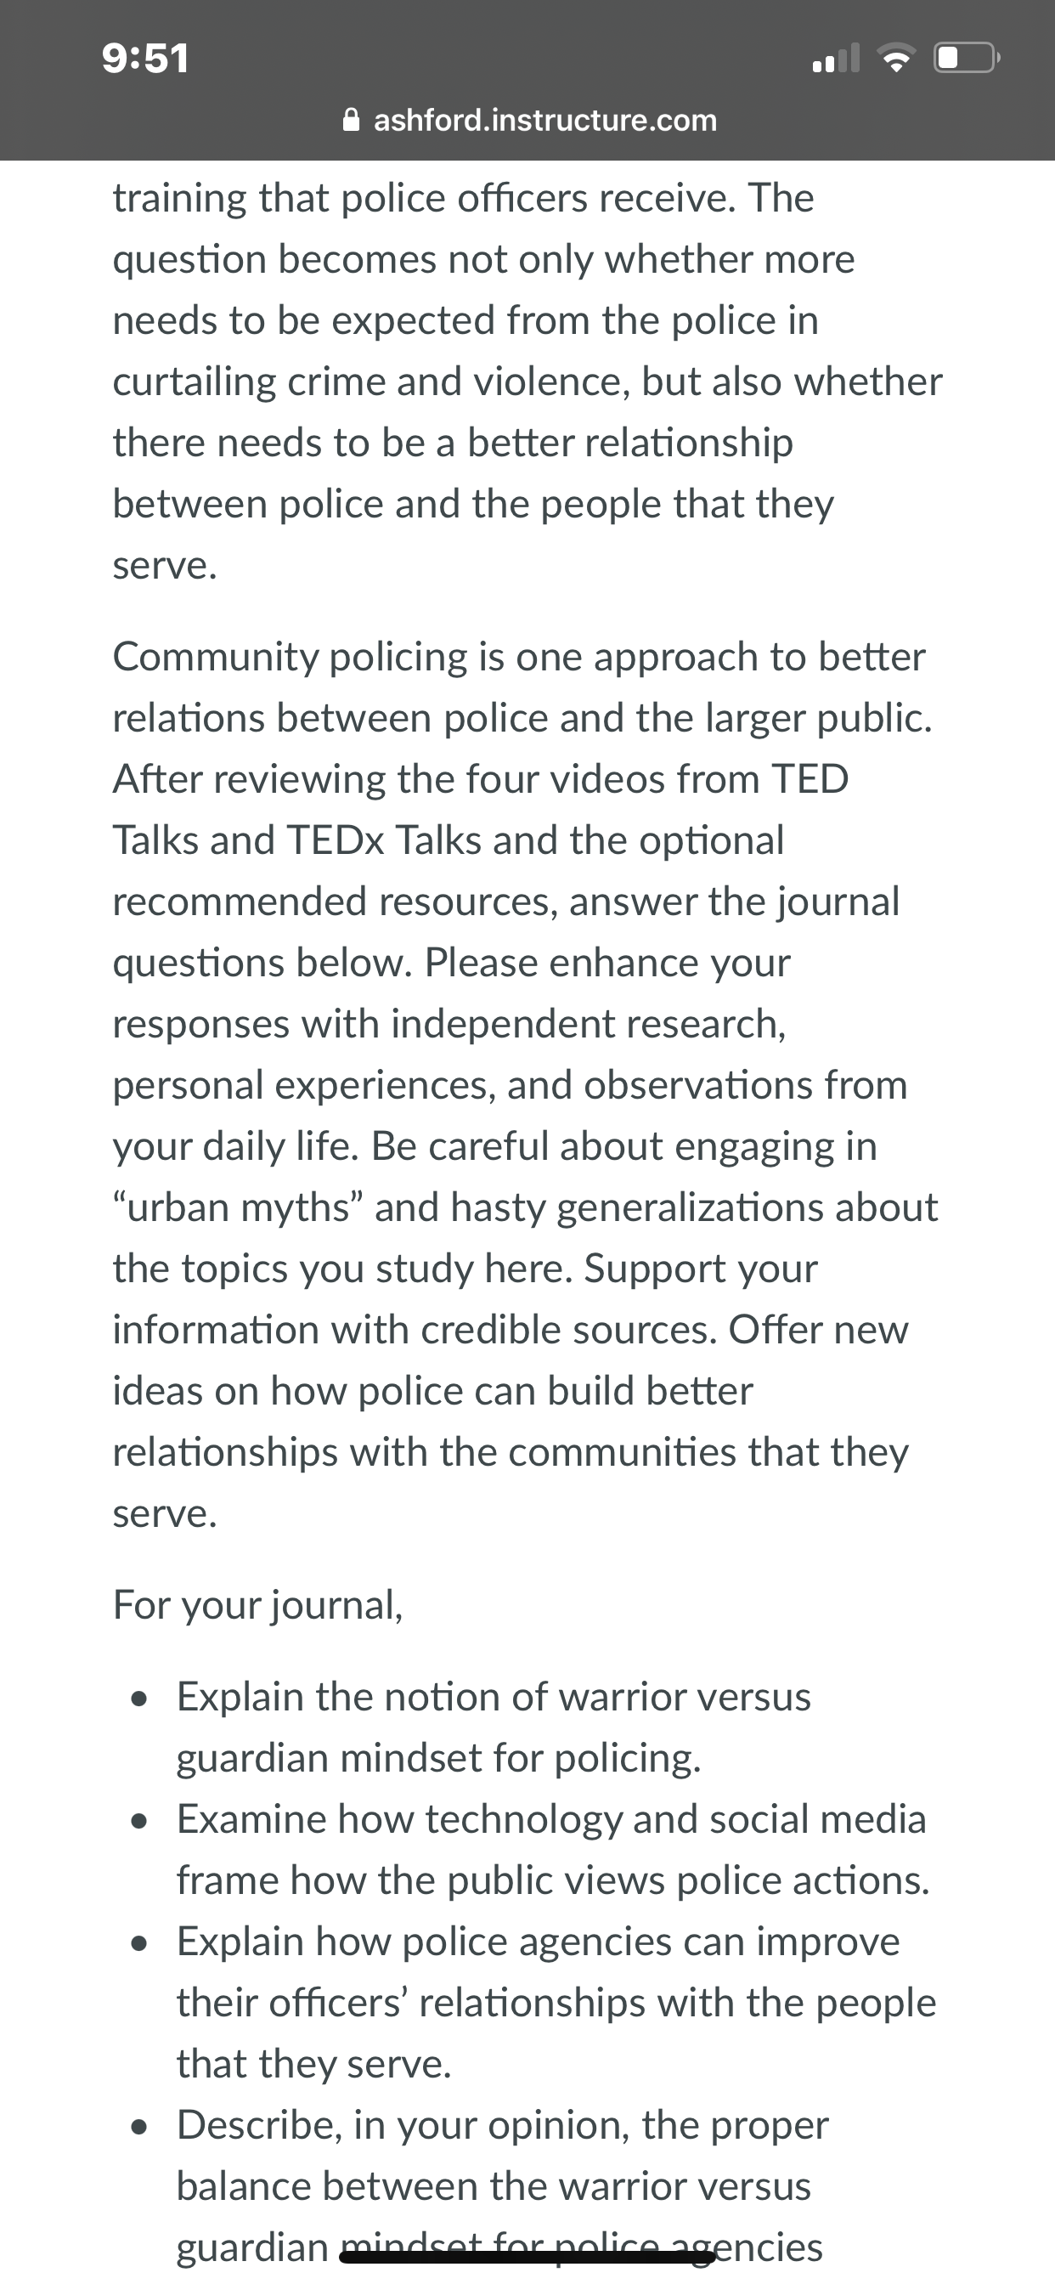The width and height of the screenshot is (1055, 2284).
Task: Tap the phrase 'independent research'
Action: pos(588,1024)
